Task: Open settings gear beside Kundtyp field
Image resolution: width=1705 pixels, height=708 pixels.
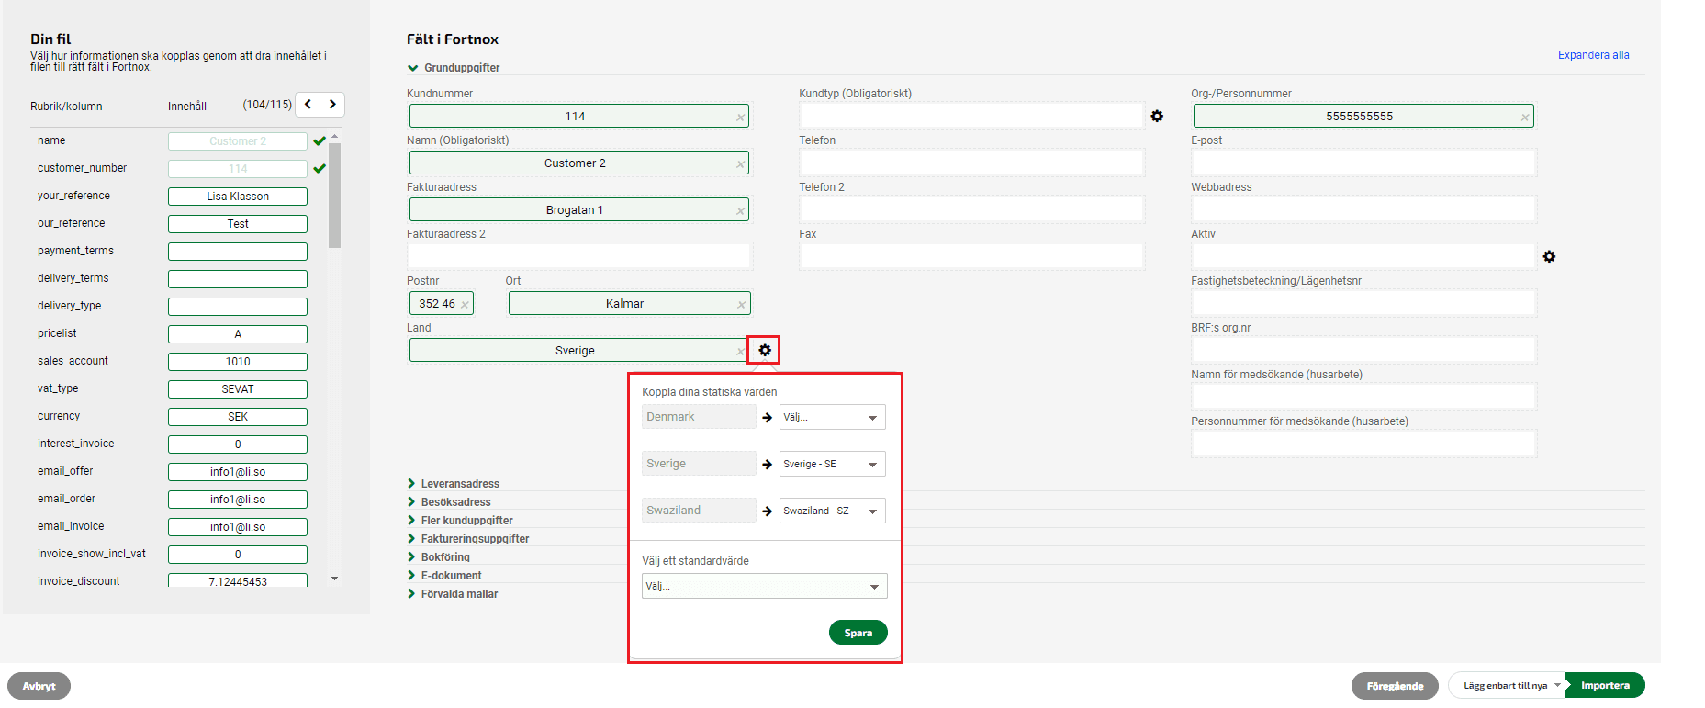Action: pos(1157,116)
